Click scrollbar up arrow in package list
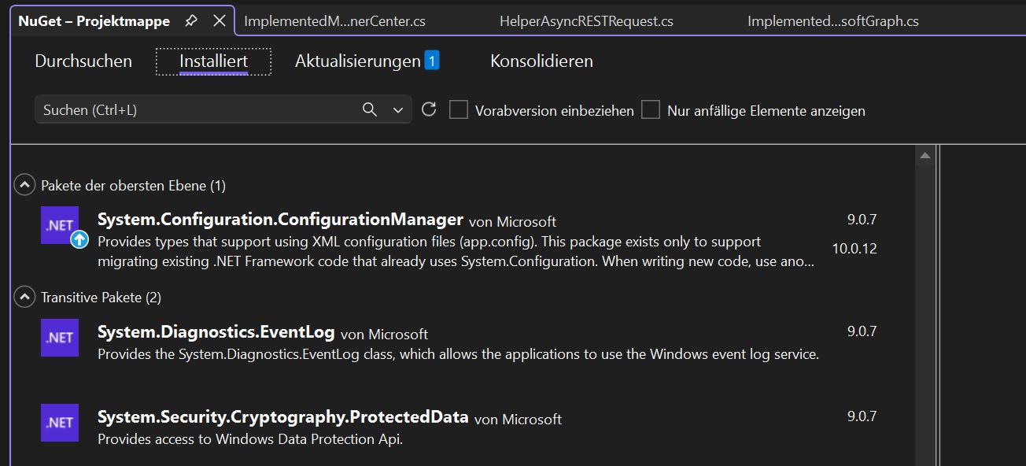The width and height of the screenshot is (1026, 466). 925,157
